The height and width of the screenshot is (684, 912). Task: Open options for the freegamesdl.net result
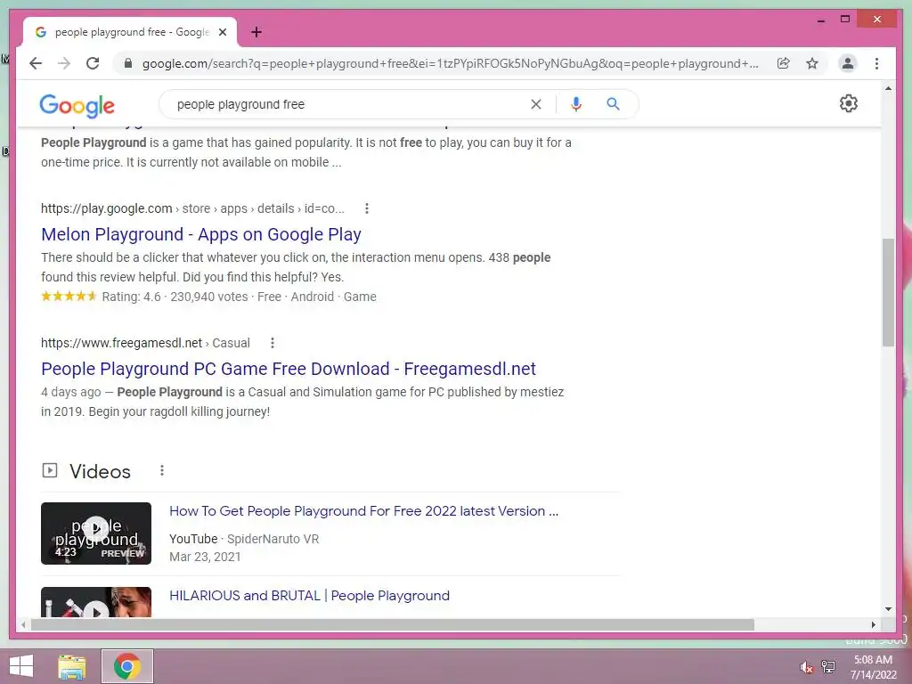coord(273,343)
